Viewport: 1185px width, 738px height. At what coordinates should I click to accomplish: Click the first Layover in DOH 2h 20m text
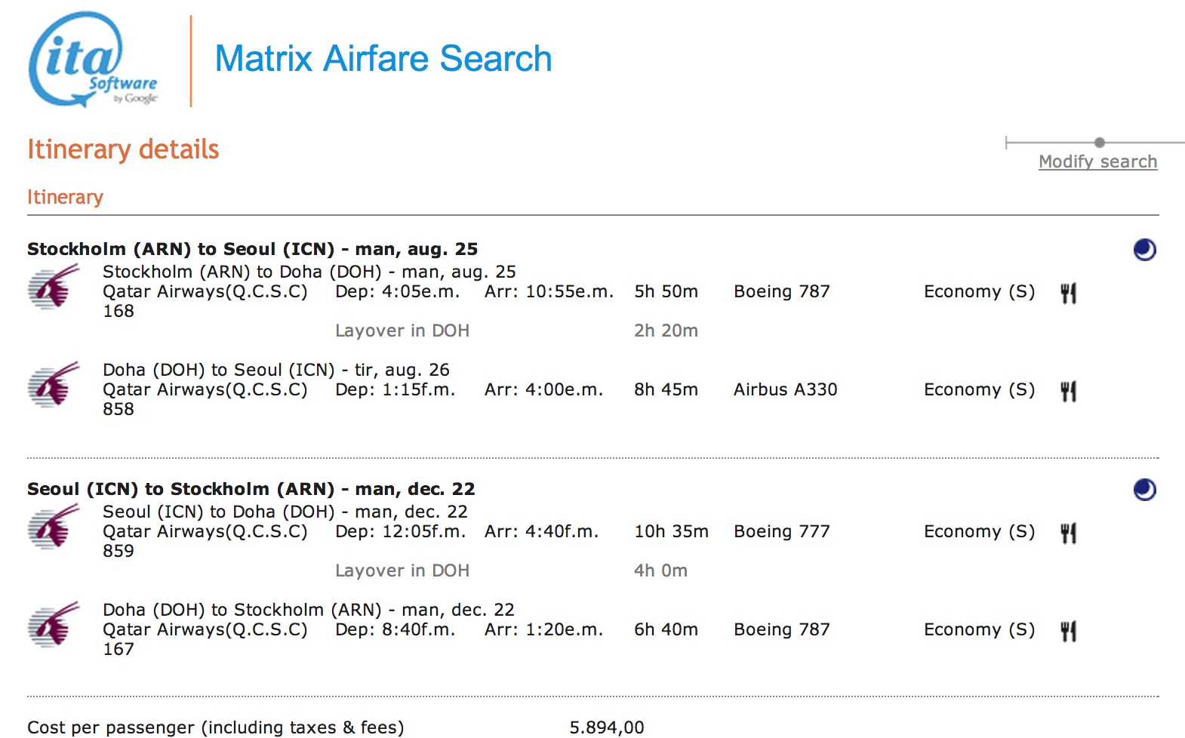point(402,331)
